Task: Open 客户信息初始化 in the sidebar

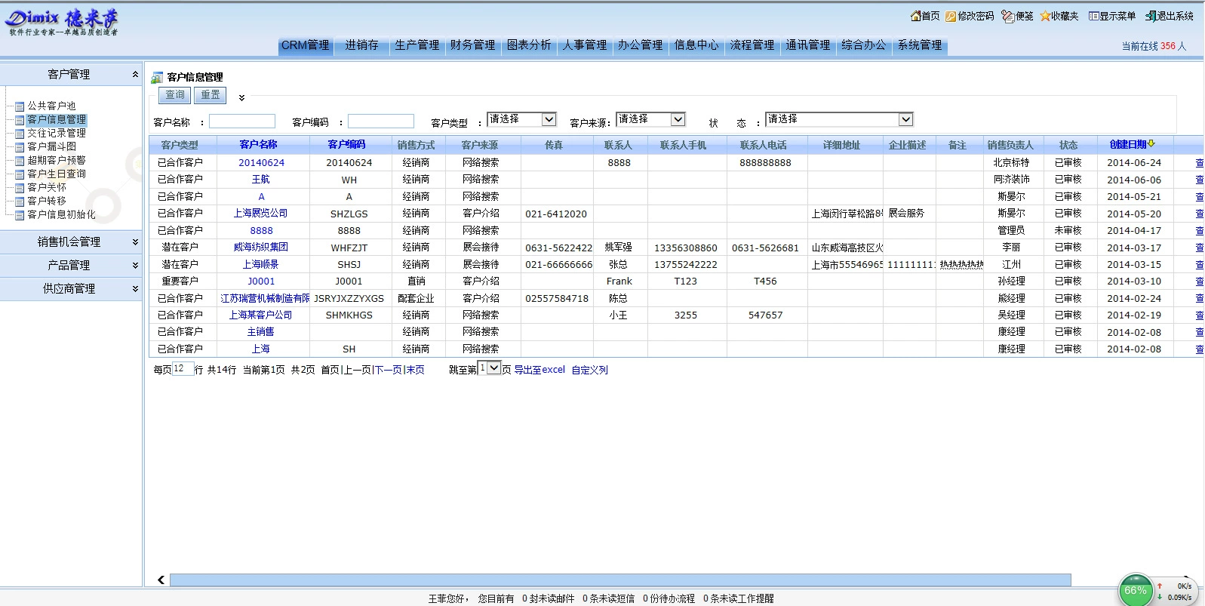Action: point(61,214)
